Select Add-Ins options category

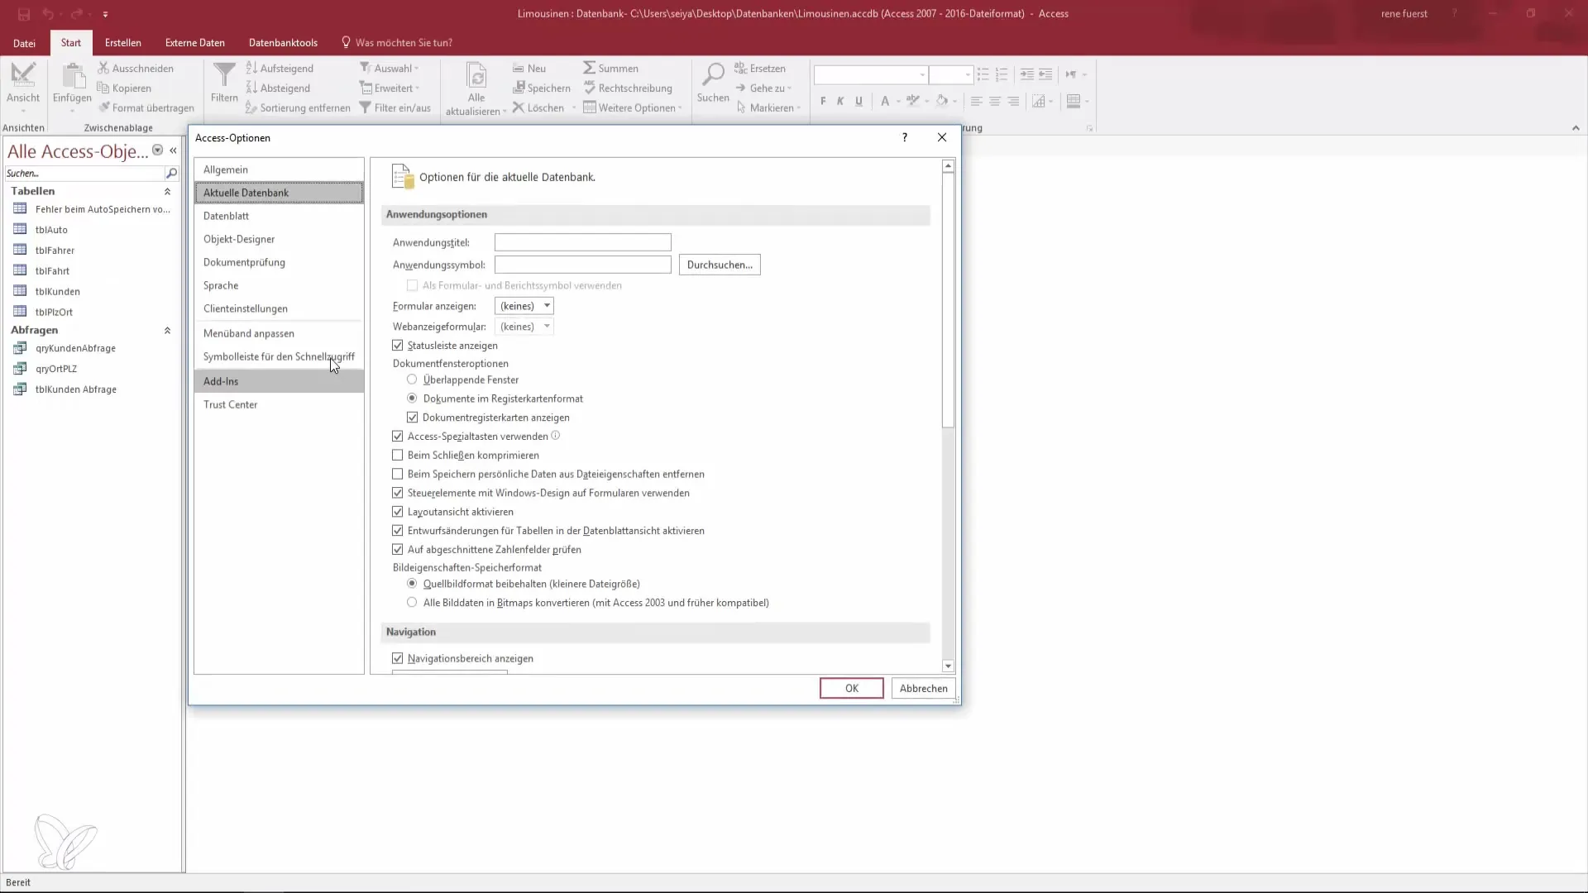tap(279, 381)
